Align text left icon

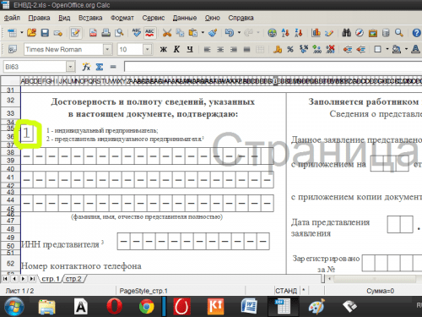[207, 50]
